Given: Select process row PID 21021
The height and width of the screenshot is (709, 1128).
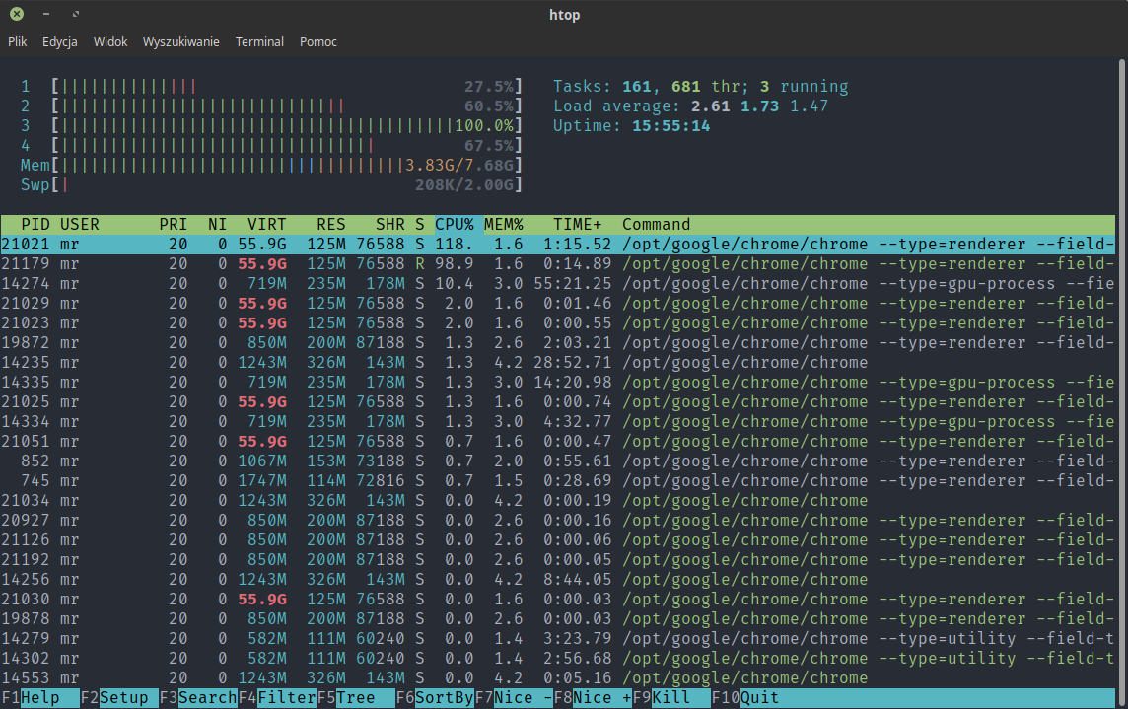Looking at the screenshot, I should [x=558, y=244].
